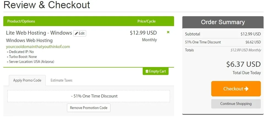This screenshot has height=117, width=268.
Task: Click Continue Shopping button
Action: [236, 104]
